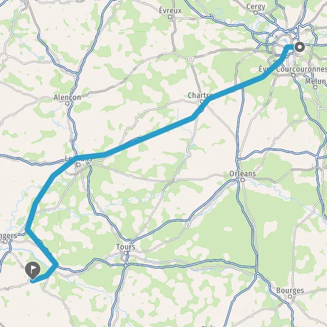Click the Melun city dot
This screenshot has width=327, height=327.
click(316, 87)
